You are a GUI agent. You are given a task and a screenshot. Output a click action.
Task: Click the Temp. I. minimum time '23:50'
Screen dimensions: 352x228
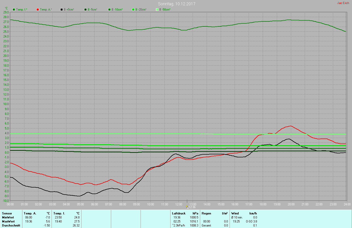click(58, 217)
